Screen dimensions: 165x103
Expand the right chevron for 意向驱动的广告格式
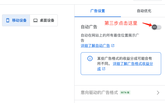[158, 93]
